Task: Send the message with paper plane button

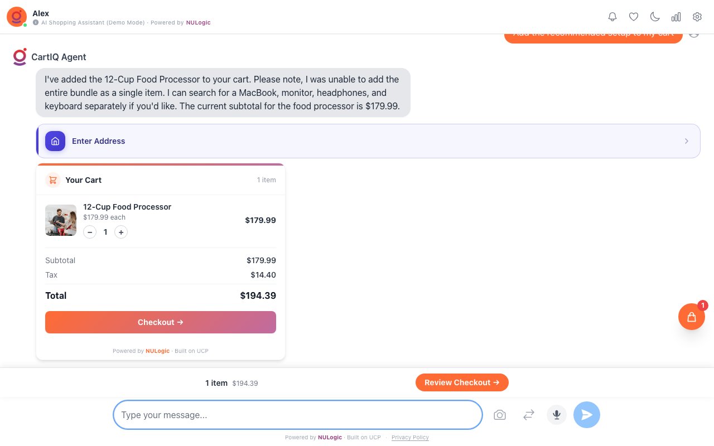Action: (587, 415)
